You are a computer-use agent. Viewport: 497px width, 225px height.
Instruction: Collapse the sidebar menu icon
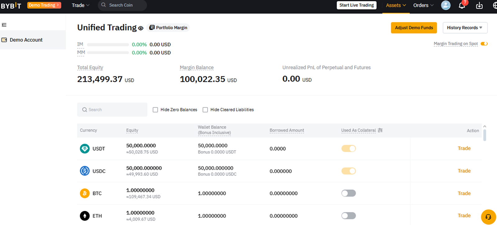click(4, 25)
